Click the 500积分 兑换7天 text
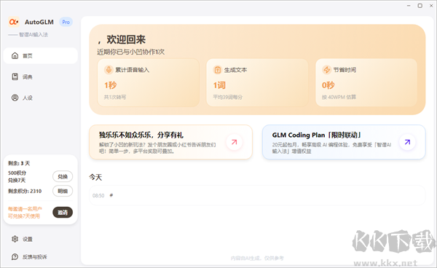Image resolution: width=437 pixels, height=268 pixels. [x=17, y=177]
